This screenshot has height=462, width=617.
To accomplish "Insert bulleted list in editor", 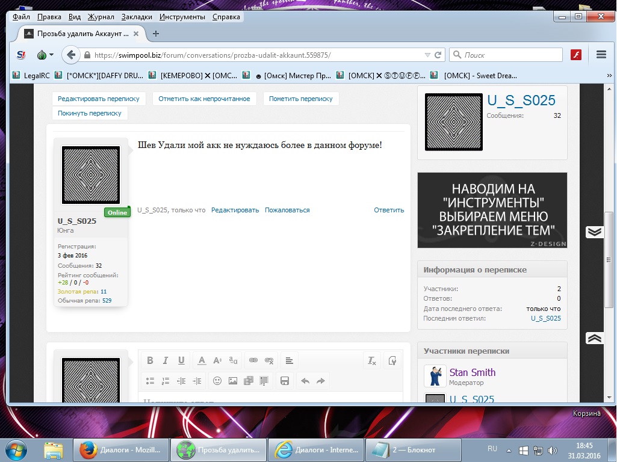I will tap(150, 381).
